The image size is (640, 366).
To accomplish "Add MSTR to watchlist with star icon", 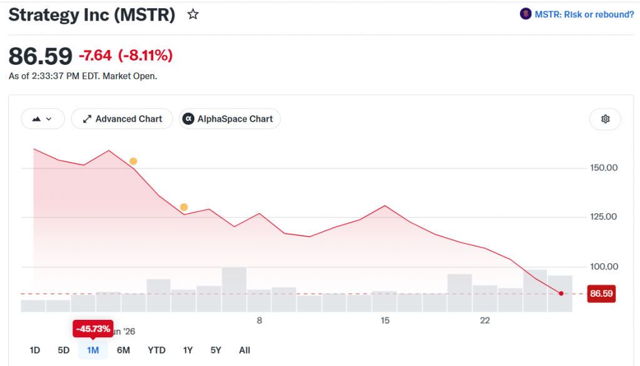I will (x=192, y=15).
